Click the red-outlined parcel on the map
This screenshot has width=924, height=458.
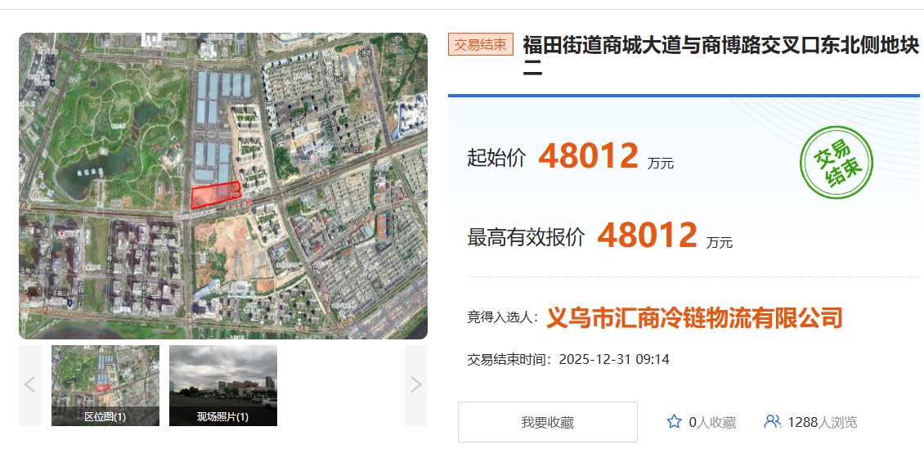214,195
